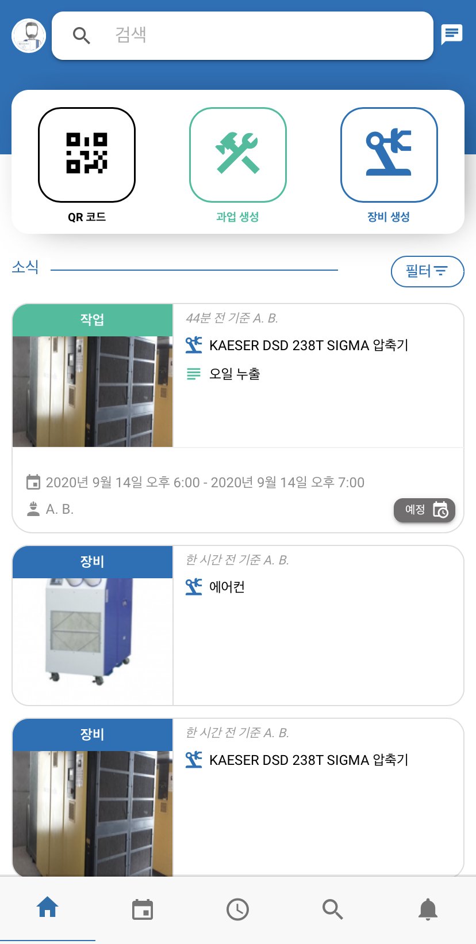This screenshot has height=944, width=476.
Task: Open the 작업 compressor thumbnail image
Action: [93, 392]
